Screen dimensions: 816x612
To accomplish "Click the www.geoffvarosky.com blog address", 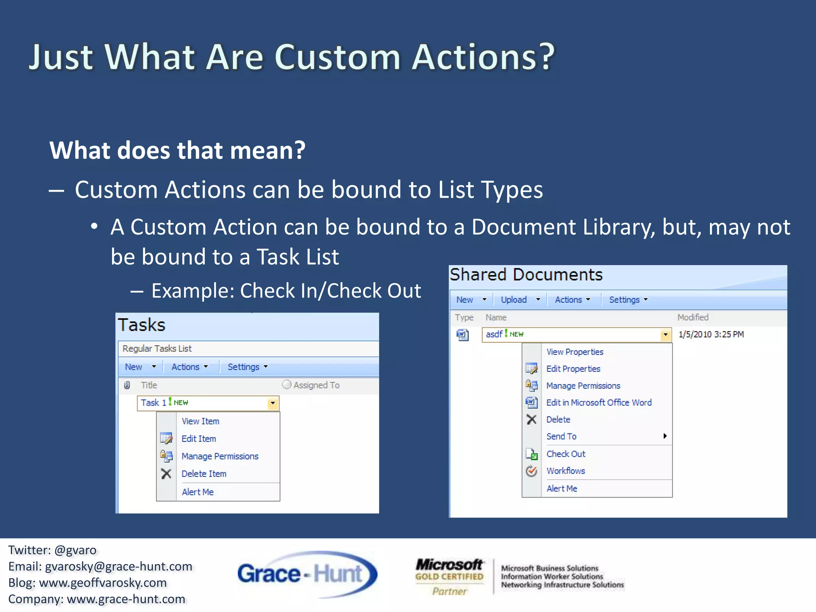I will click(103, 583).
